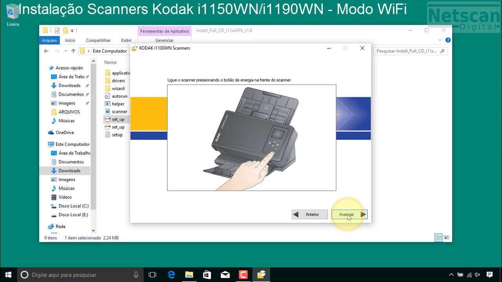Open network Wi-Fi tray icon
502x282 pixels.
point(469,275)
